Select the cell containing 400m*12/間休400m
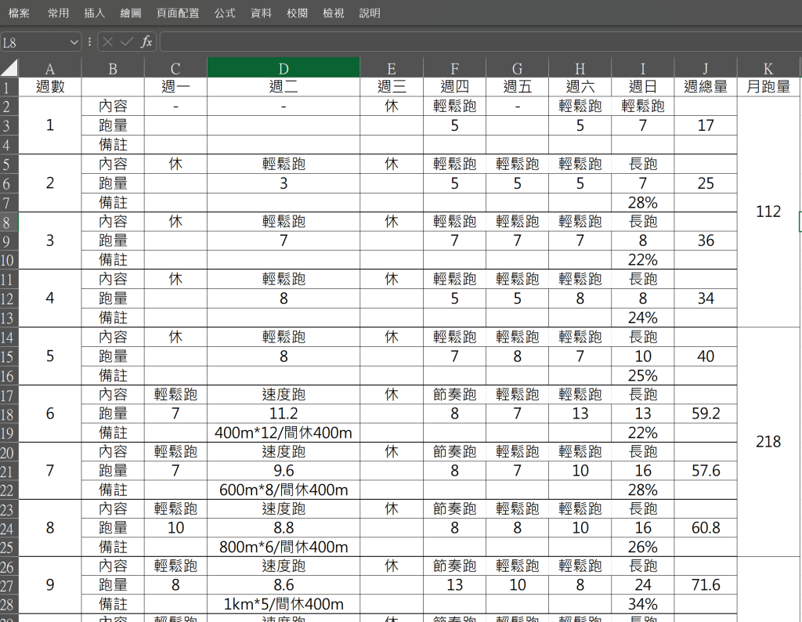The height and width of the screenshot is (622, 802). coord(284,432)
